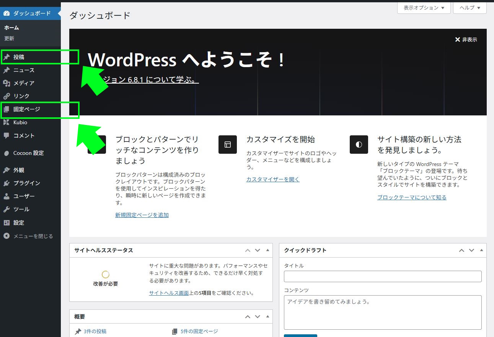Image resolution: width=494 pixels, height=337 pixels.
Task: Open the ヘルプ dropdown tab
Action: (470, 8)
